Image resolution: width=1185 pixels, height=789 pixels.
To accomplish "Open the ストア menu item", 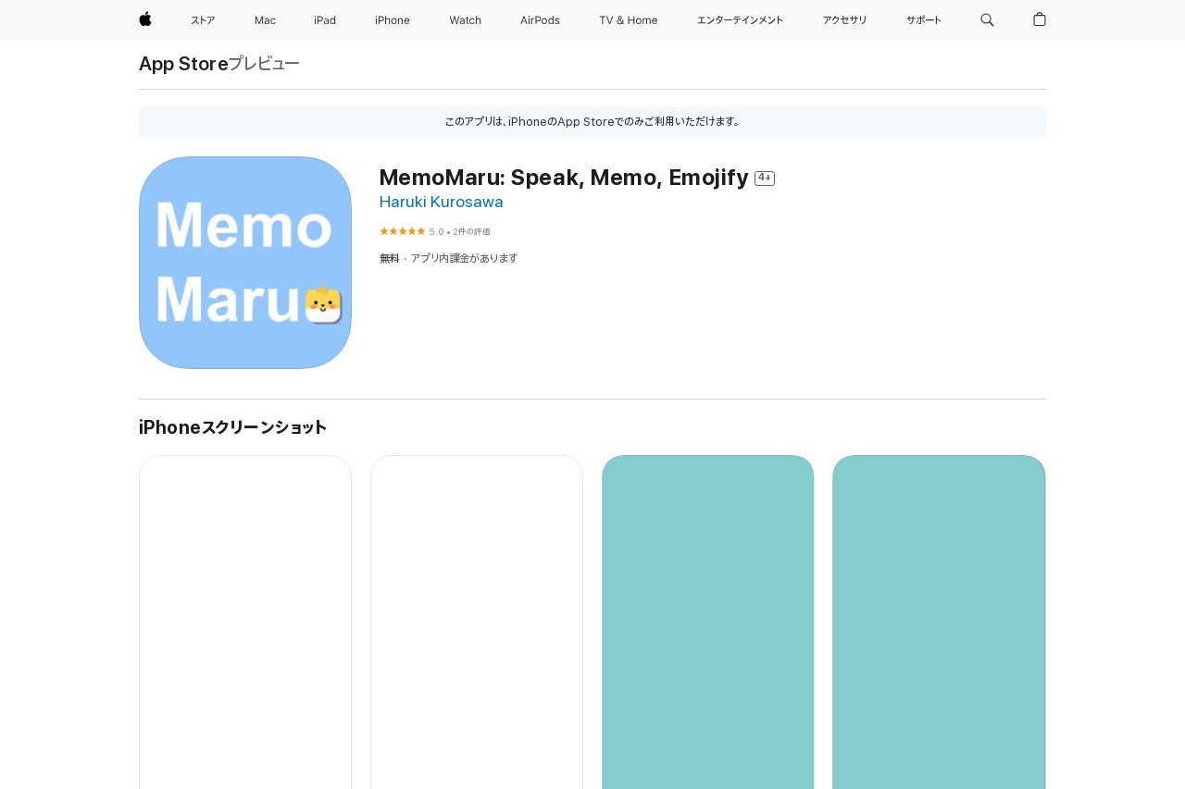I will (x=203, y=20).
